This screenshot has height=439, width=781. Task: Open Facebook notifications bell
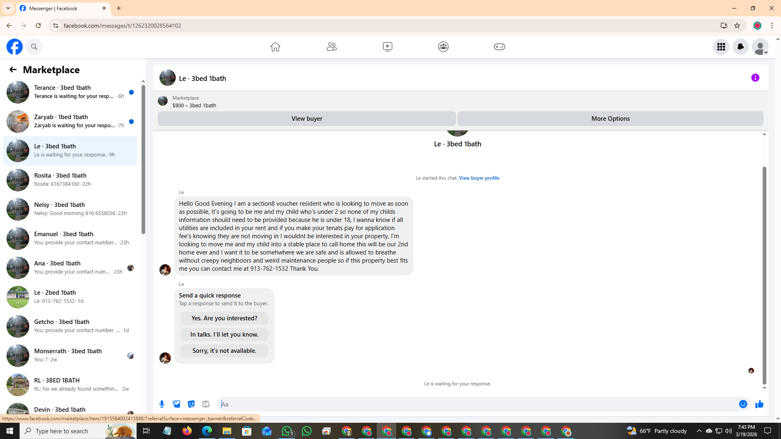(740, 47)
